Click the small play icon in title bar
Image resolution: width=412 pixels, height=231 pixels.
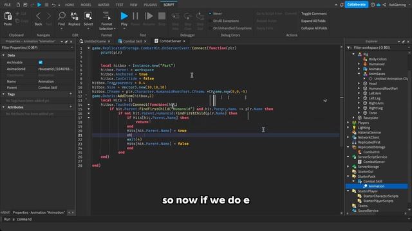(39, 4)
